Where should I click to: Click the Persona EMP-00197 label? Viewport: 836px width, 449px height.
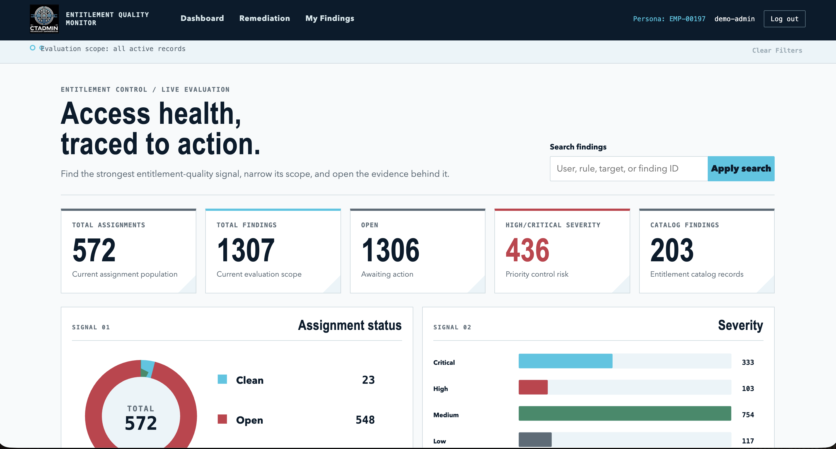pos(669,19)
